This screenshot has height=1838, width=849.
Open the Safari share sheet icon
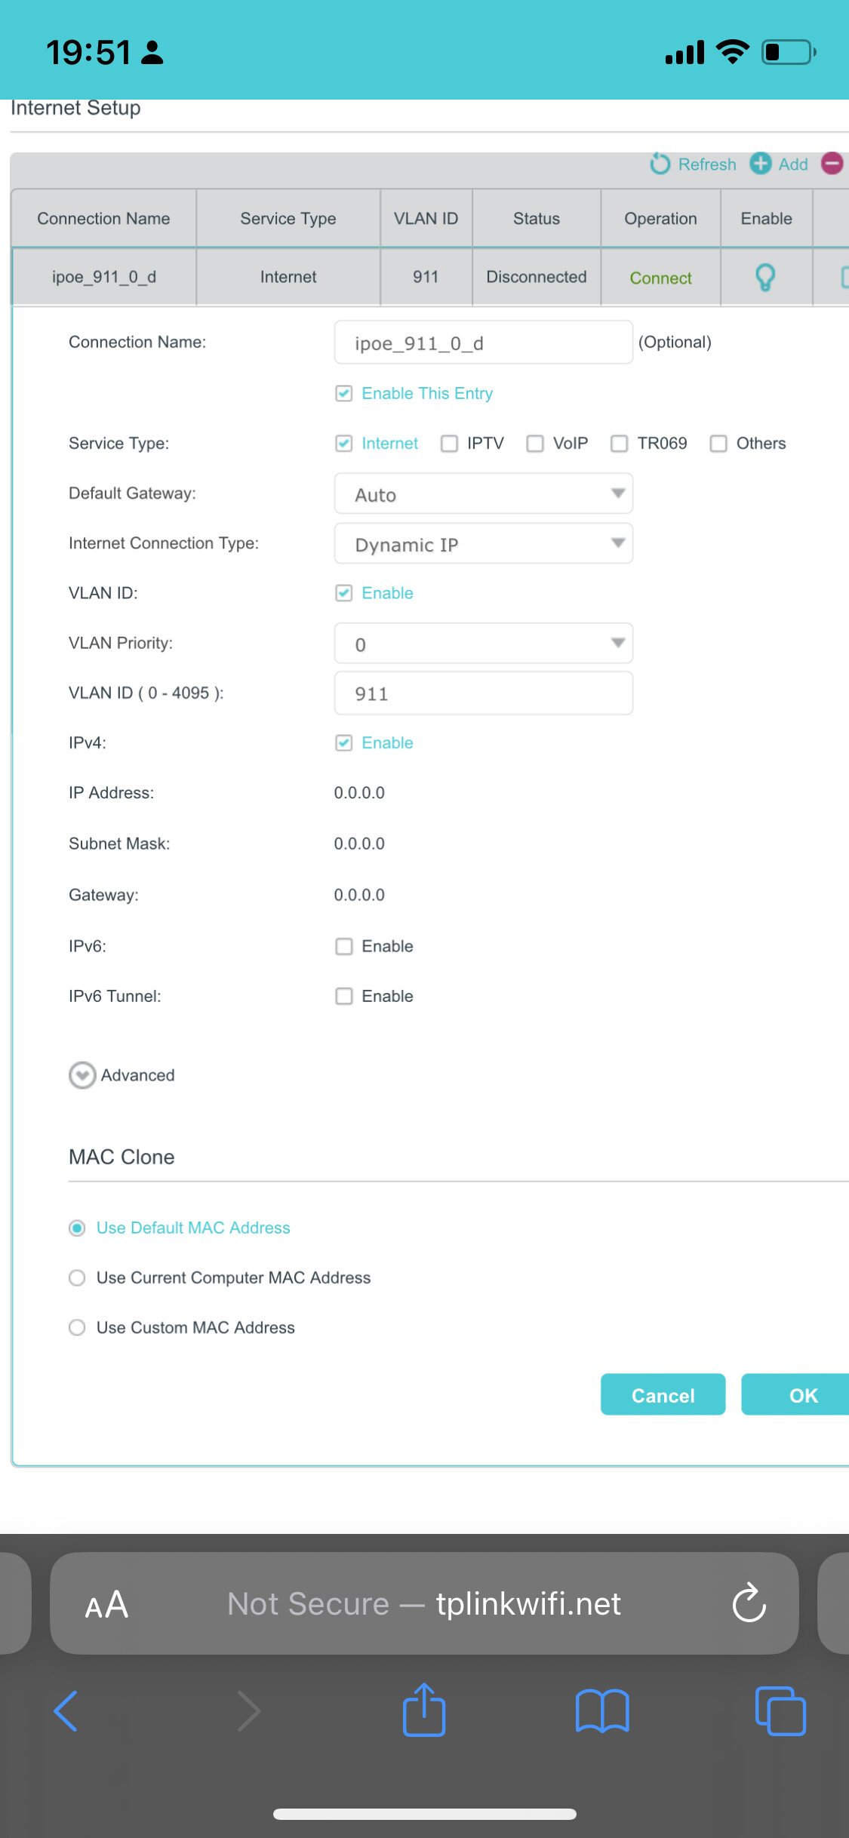[424, 1710]
